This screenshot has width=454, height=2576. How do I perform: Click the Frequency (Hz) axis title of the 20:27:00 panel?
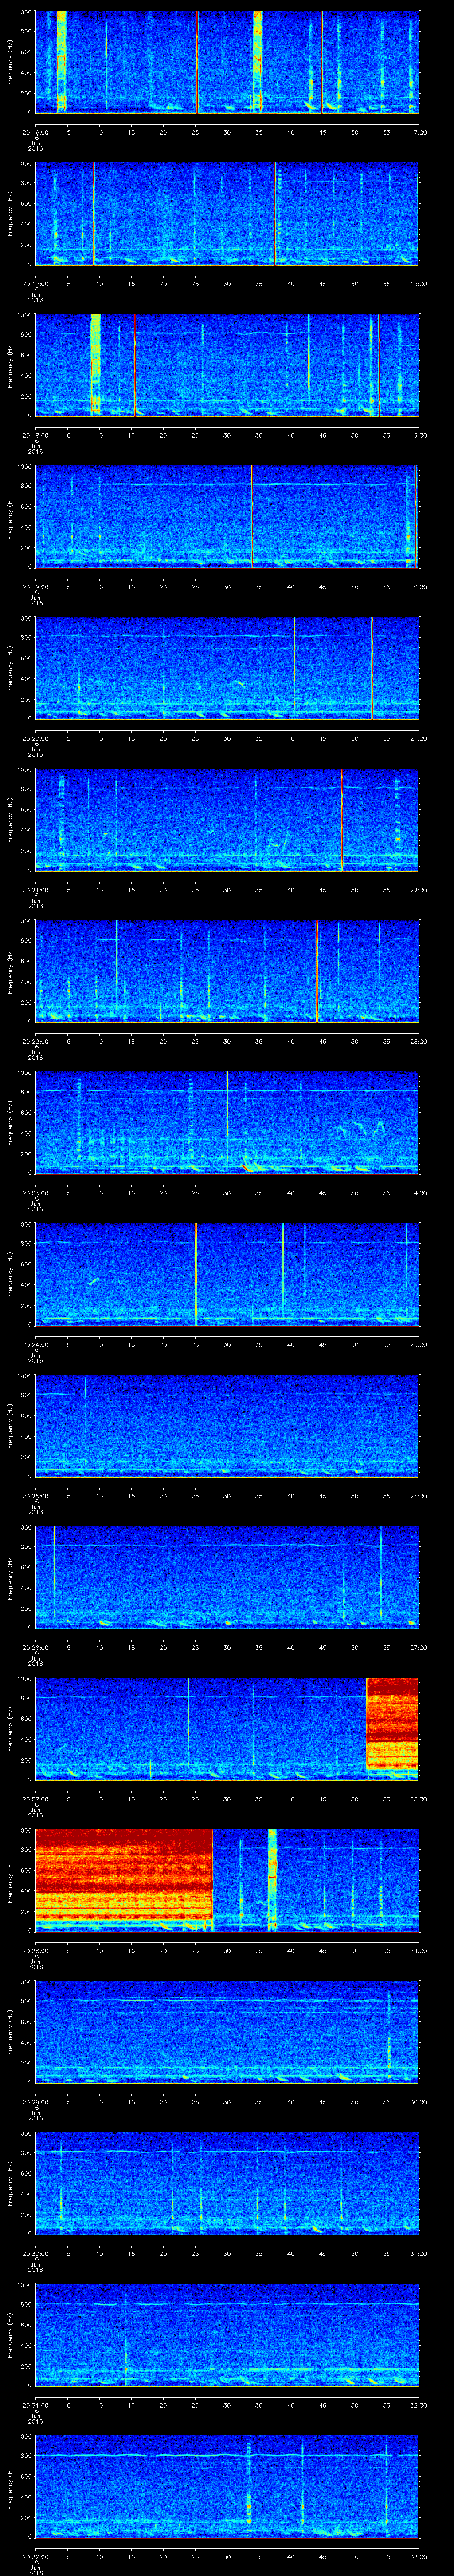10,1729
